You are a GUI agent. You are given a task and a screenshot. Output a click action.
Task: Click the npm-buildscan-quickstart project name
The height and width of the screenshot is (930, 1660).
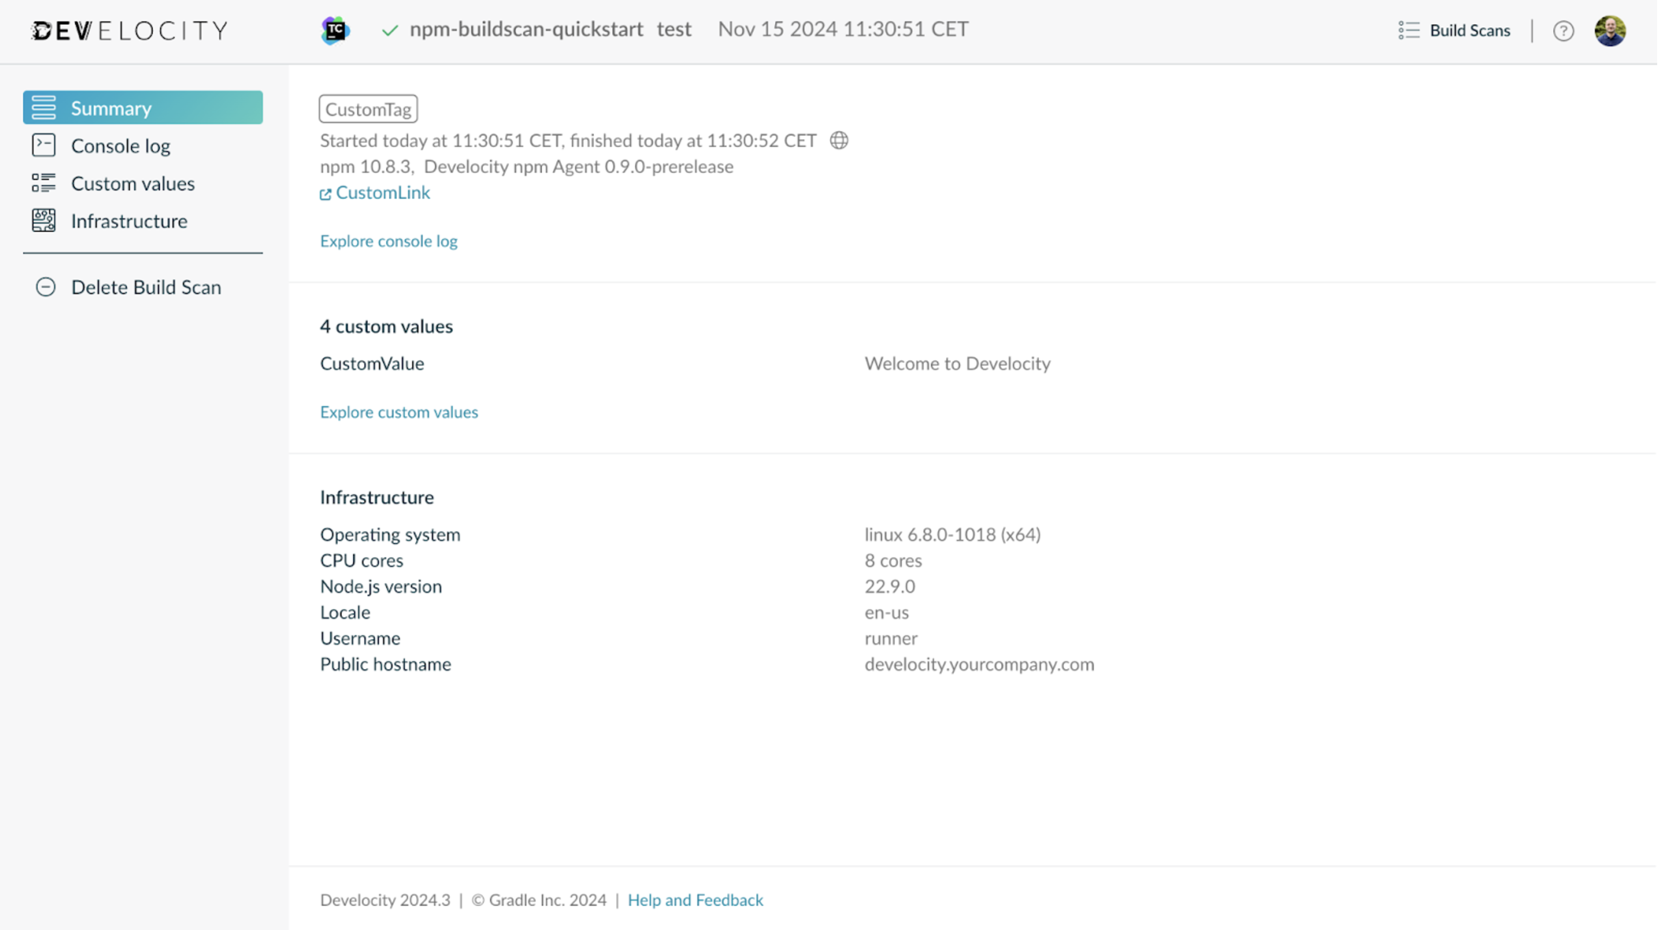pos(526,30)
